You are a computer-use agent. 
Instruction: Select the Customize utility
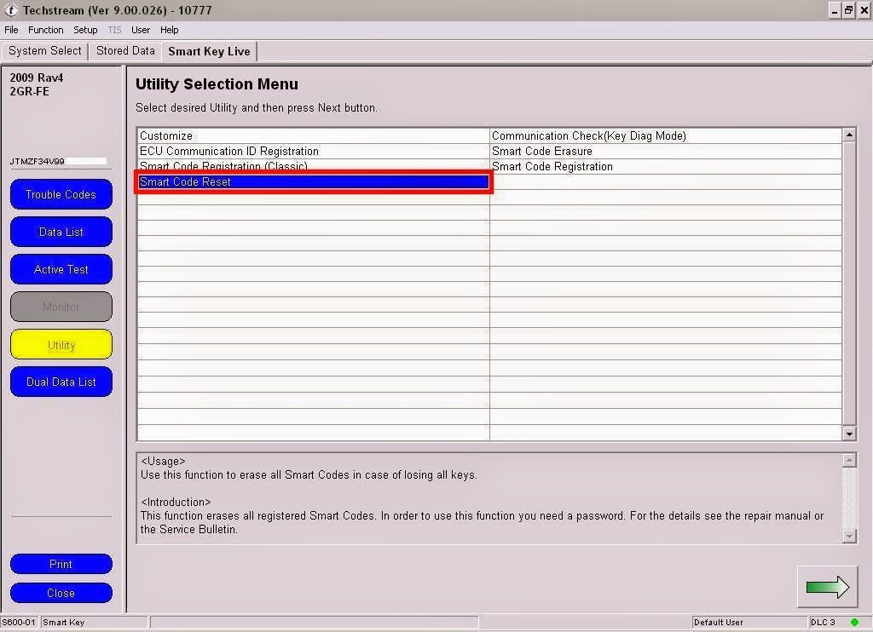[x=314, y=135]
